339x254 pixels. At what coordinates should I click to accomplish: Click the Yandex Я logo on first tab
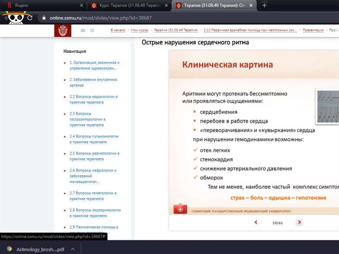(9, 5)
